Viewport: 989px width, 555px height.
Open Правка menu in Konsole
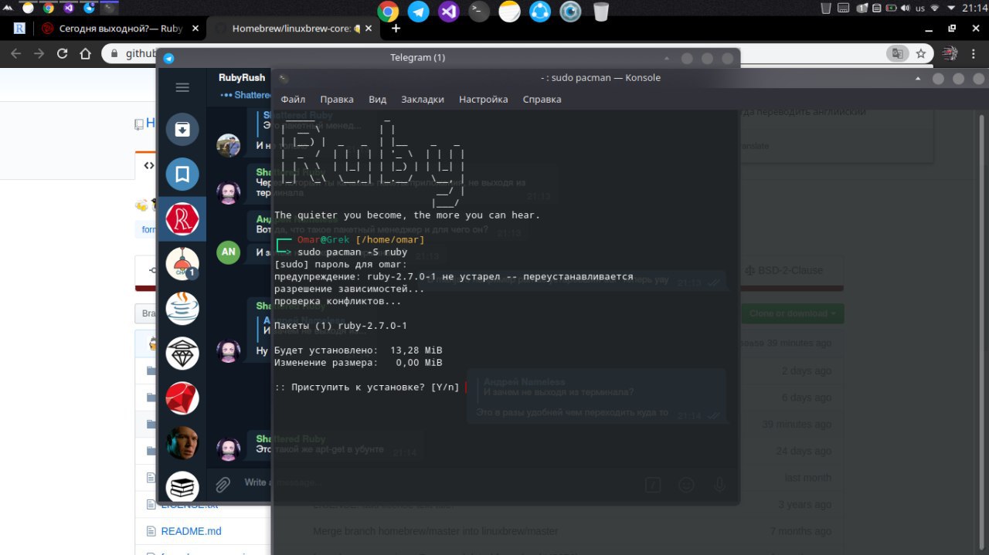[x=337, y=99]
